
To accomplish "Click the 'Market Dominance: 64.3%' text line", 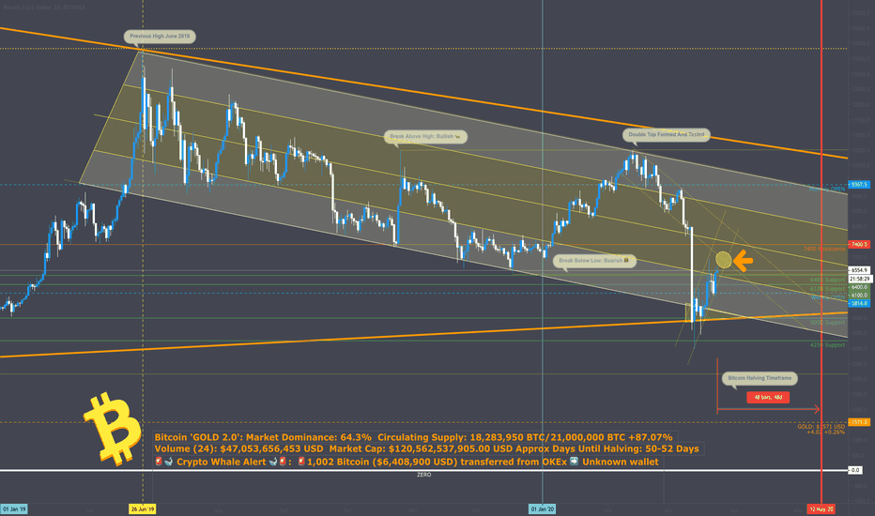I will (x=413, y=437).
